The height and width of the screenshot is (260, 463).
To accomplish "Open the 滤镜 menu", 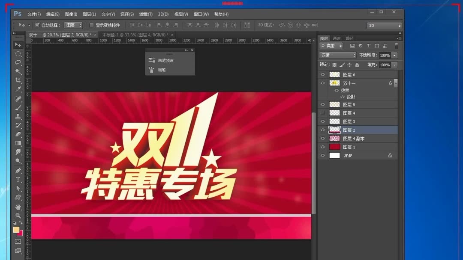I will (146, 14).
